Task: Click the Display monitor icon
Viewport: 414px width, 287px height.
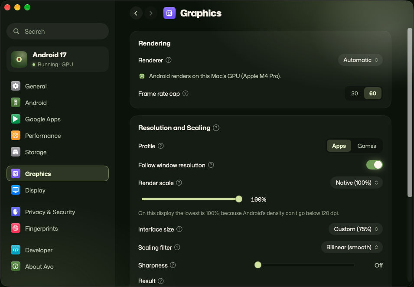Action: tap(16, 190)
